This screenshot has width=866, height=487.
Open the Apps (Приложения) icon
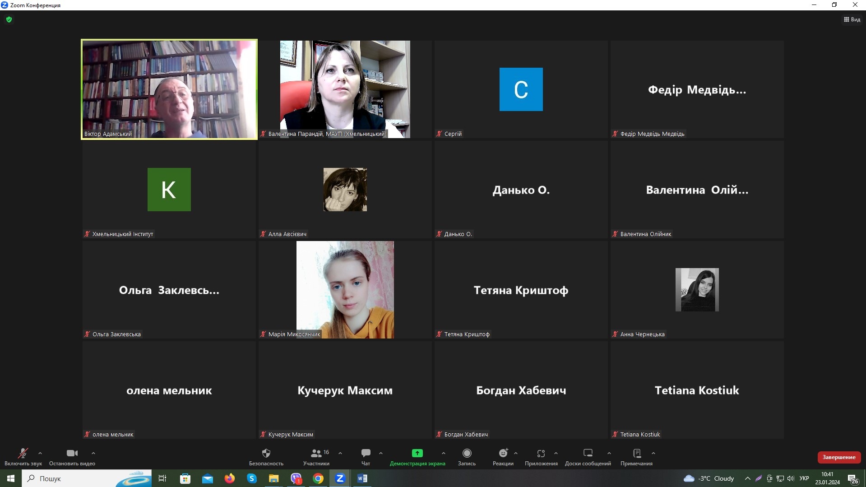(x=541, y=453)
